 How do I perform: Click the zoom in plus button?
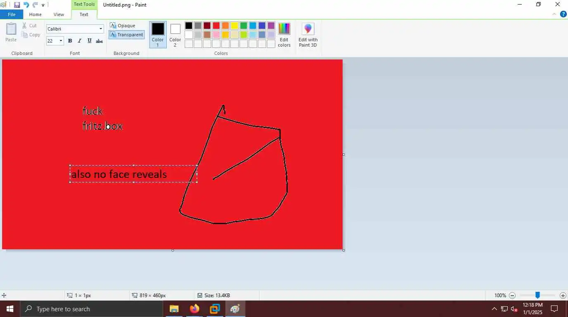(x=563, y=296)
